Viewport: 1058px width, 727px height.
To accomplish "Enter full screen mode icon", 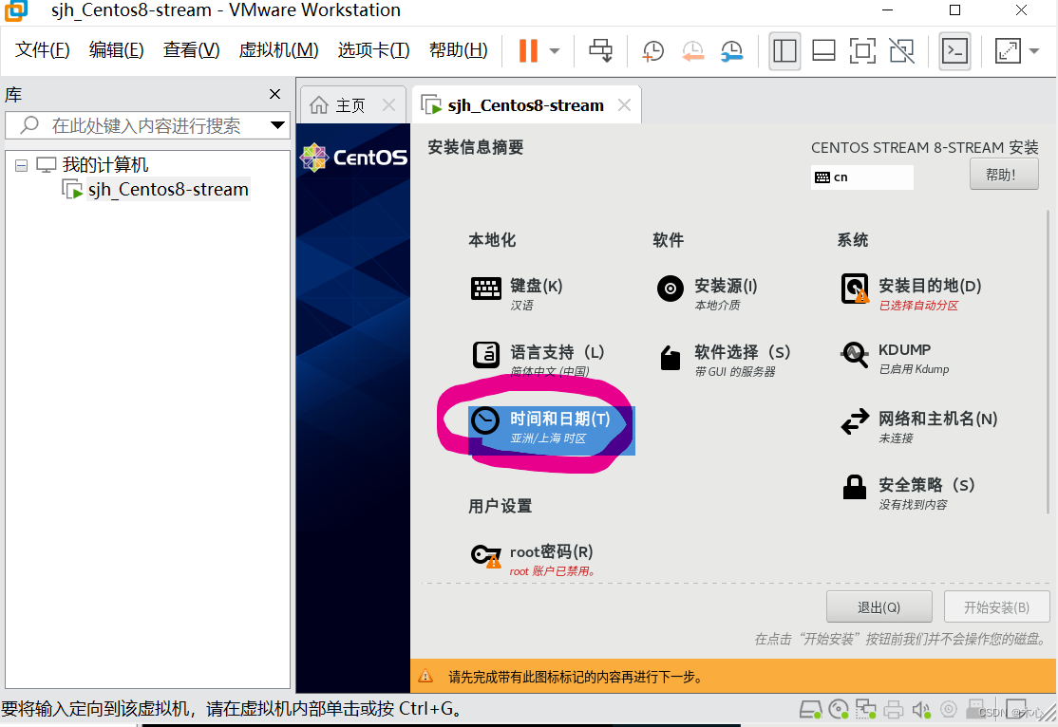I will tap(862, 50).
